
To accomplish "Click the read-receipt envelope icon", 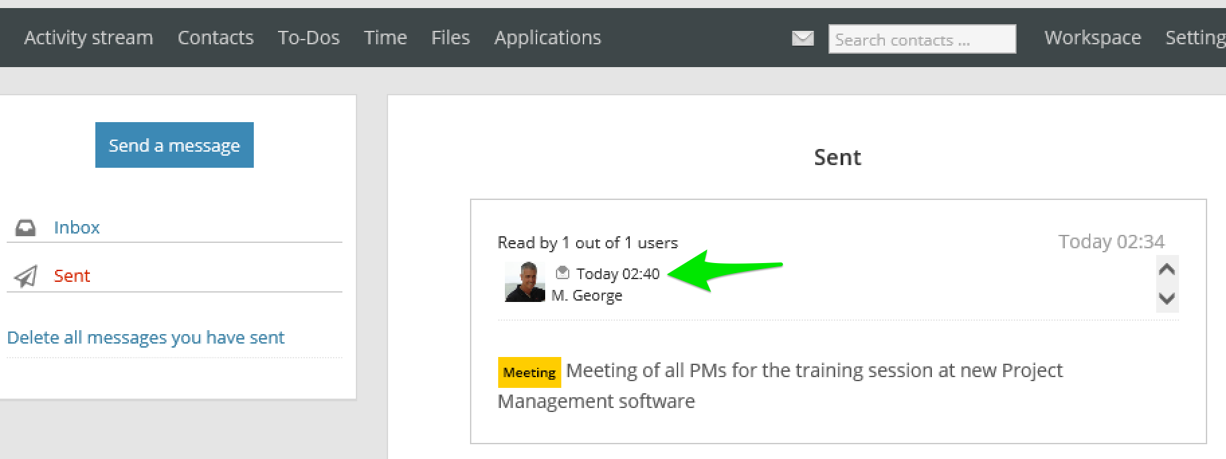I will (x=563, y=272).
